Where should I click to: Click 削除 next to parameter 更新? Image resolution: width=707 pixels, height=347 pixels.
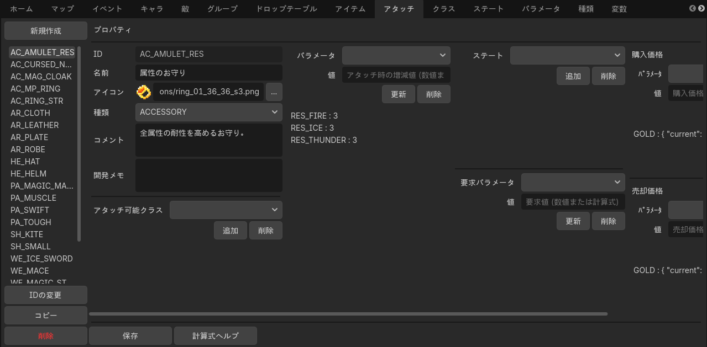(x=434, y=94)
